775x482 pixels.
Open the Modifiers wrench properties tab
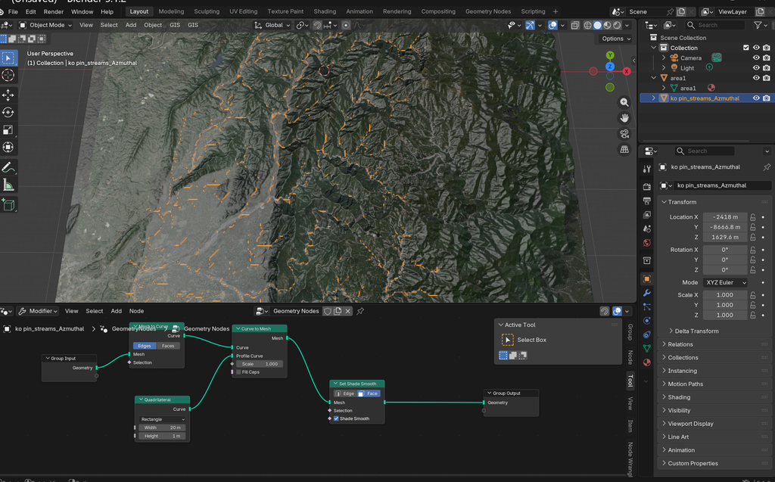646,293
